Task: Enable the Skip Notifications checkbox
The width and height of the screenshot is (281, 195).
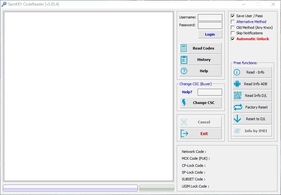Action: click(x=233, y=33)
